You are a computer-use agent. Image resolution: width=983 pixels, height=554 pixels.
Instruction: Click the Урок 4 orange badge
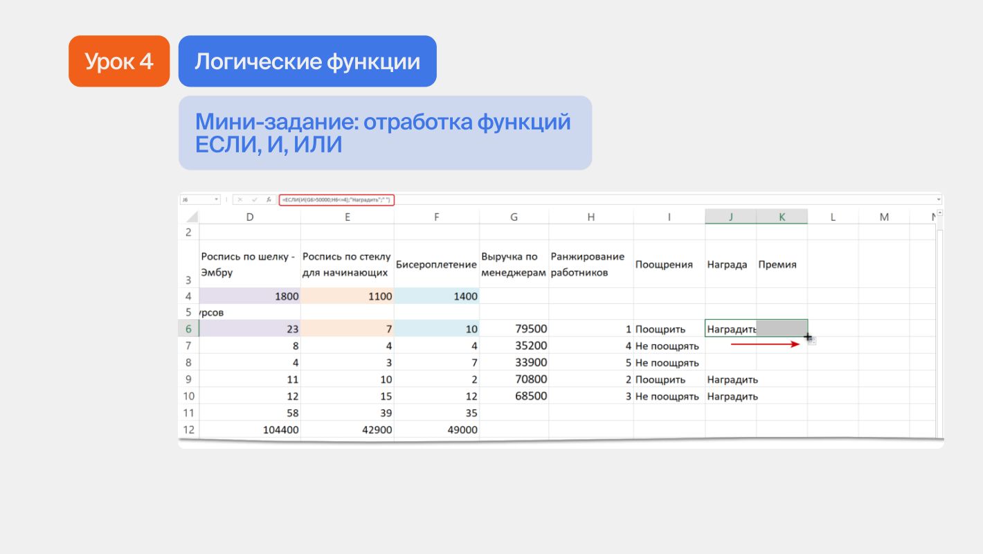(x=119, y=62)
